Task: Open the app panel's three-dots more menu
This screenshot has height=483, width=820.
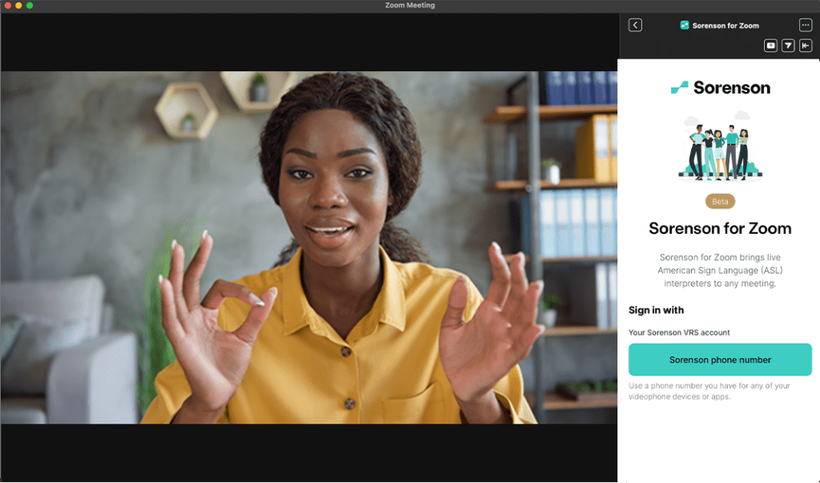Action: [x=806, y=25]
